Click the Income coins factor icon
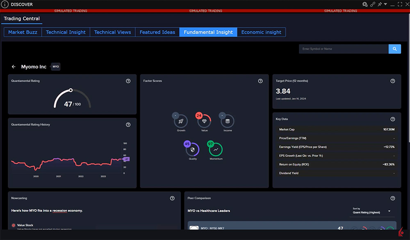Screen dimensions: 410x240 point(228,121)
